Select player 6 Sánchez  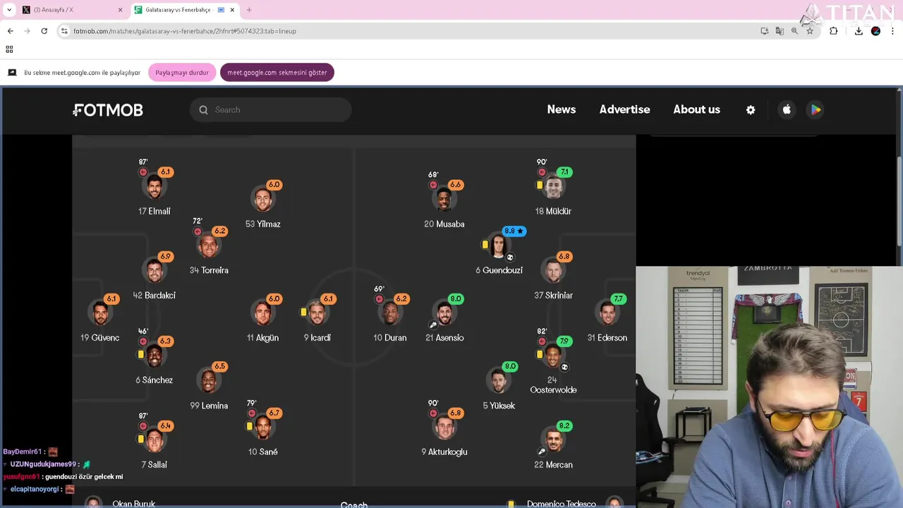pyautogui.click(x=154, y=357)
